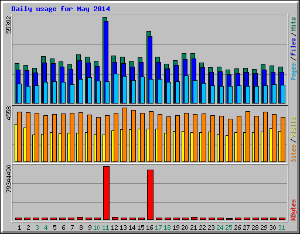The height and width of the screenshot is (234, 300).
Task: Click day label 22 on the x-axis
Action: (x=202, y=228)
